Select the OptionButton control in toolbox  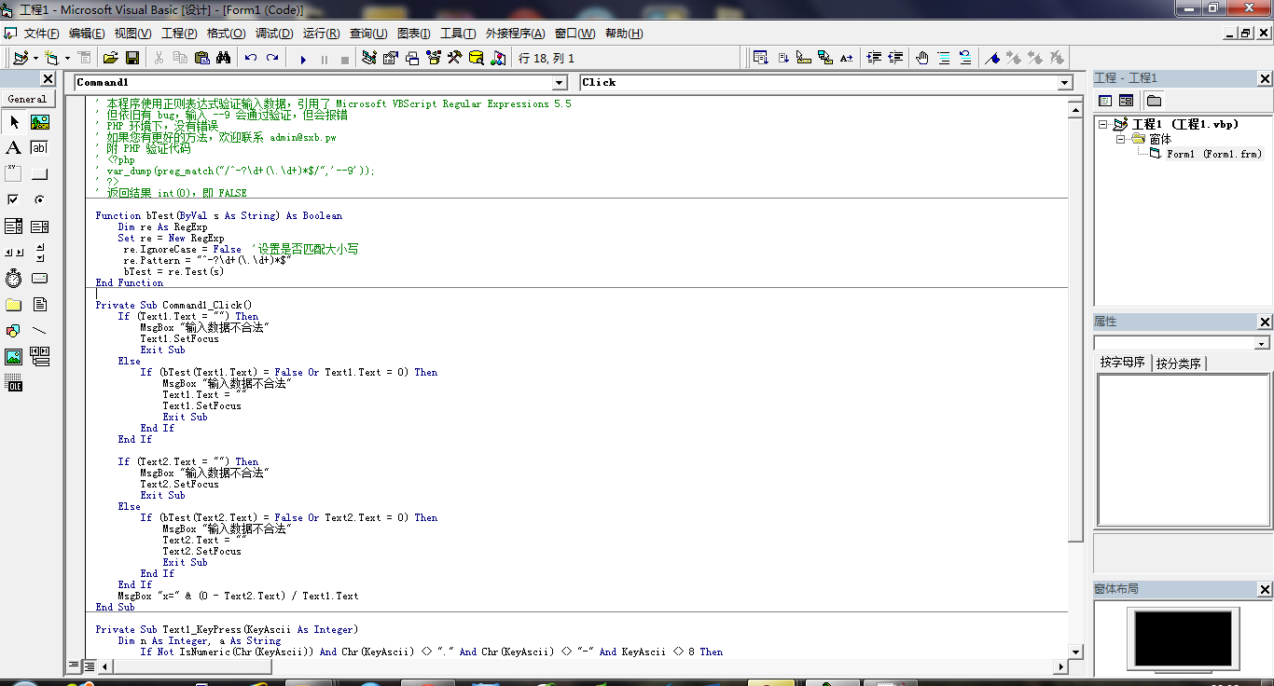tap(39, 199)
